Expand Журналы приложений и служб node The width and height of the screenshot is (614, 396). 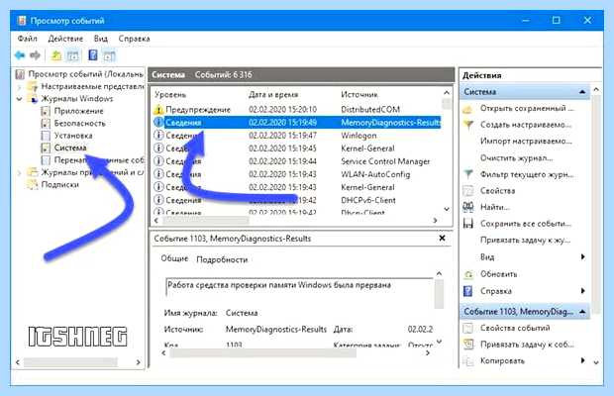pos(19,172)
